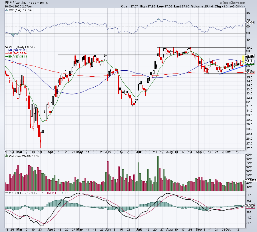Click the PFE (Daily) candlestick legend icon
Screen dimensions: 257x232
tap(7, 47)
